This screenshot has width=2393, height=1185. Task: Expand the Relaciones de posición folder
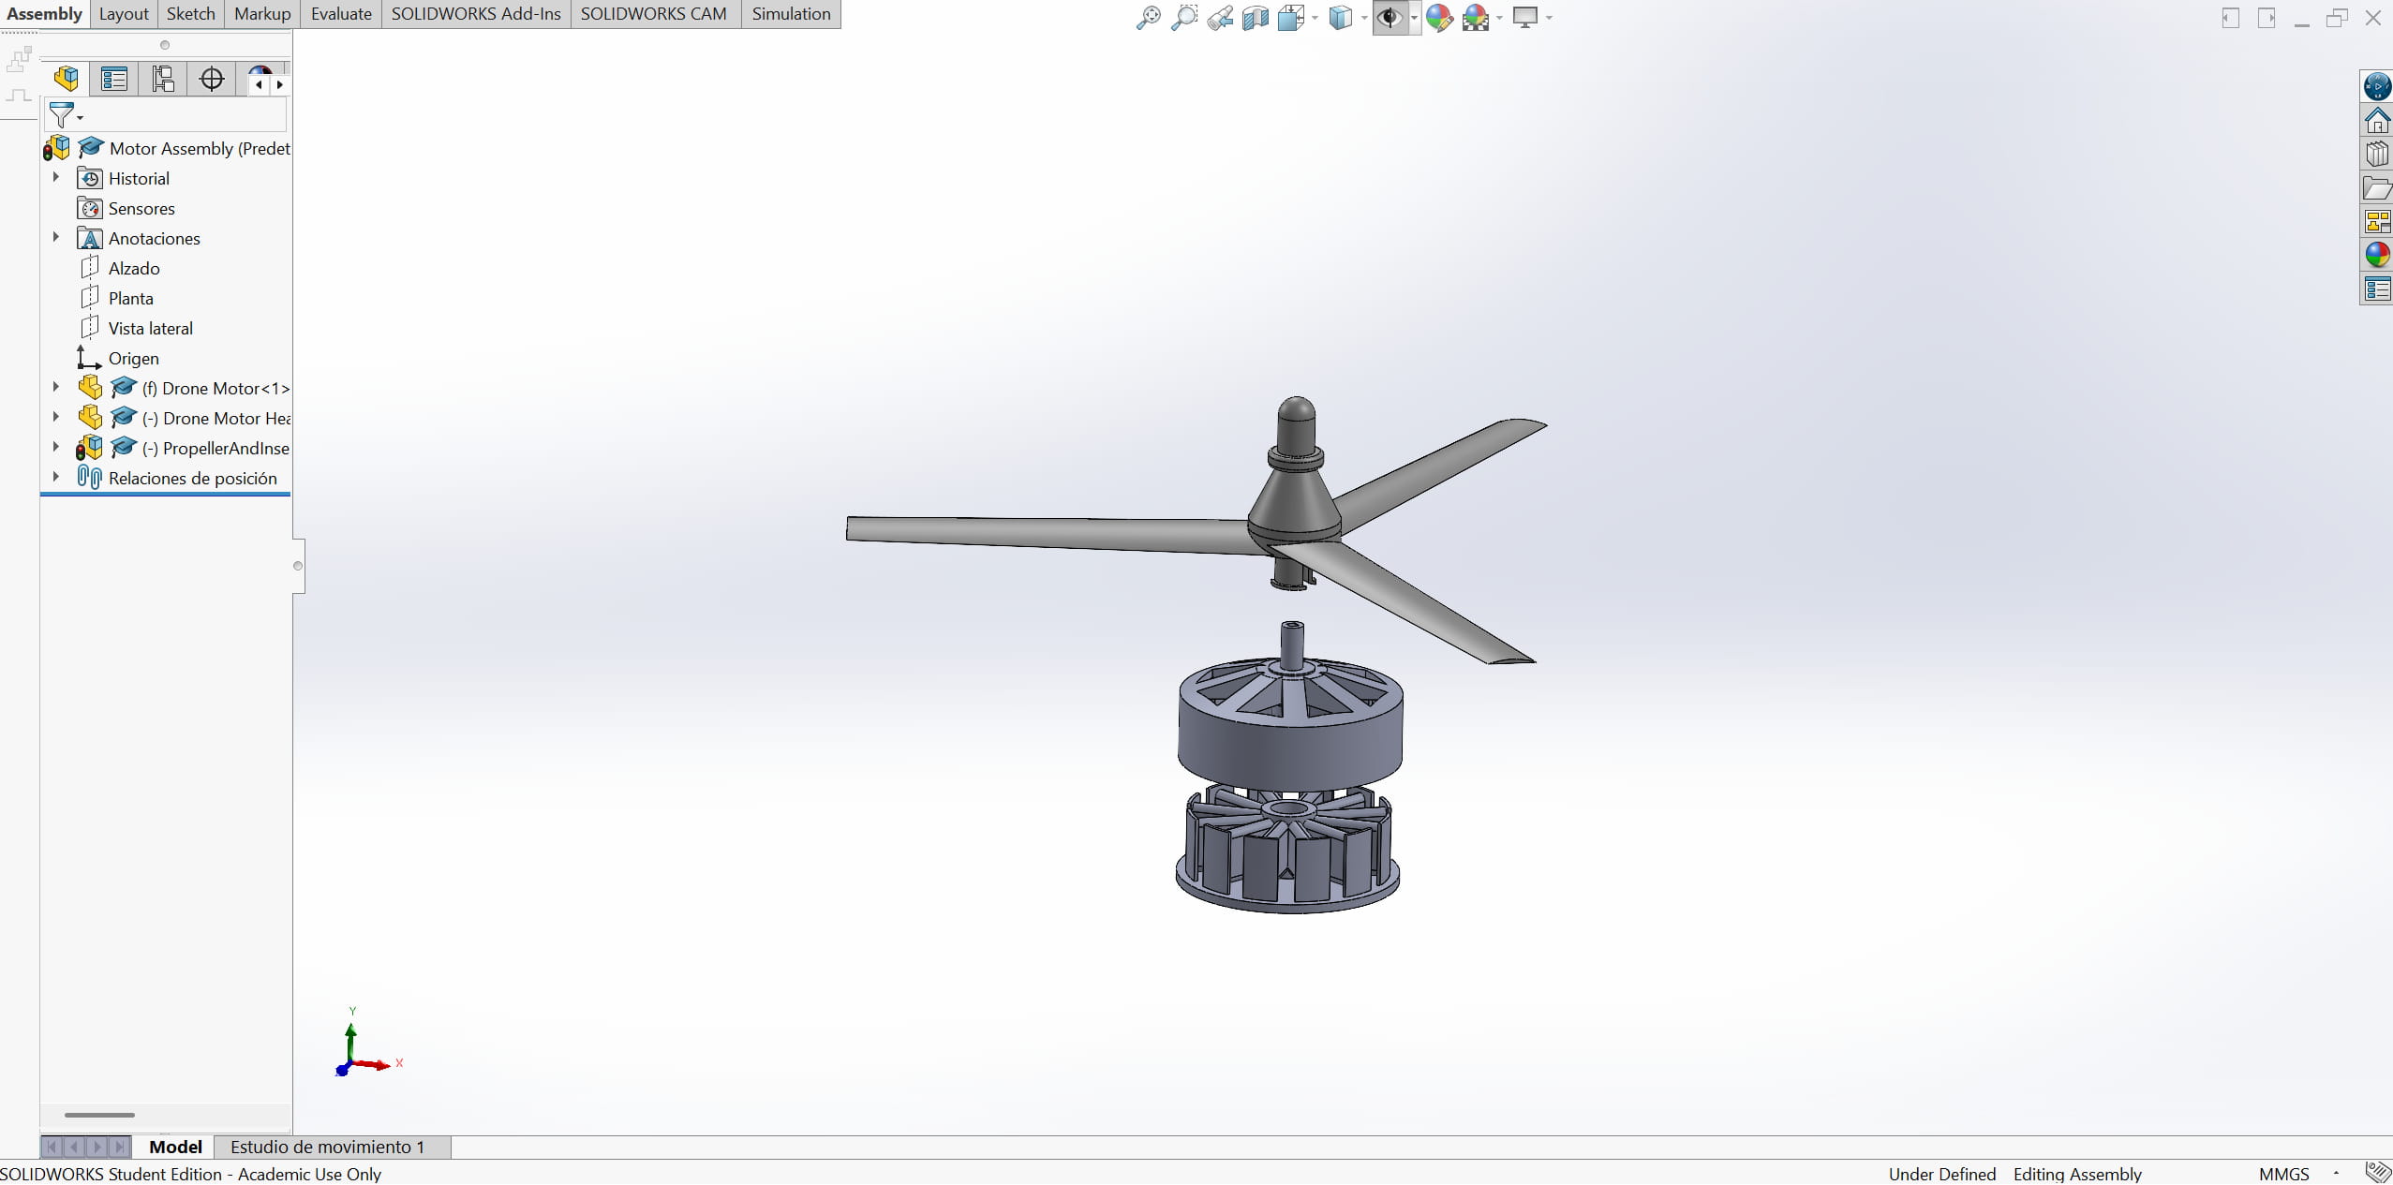click(x=55, y=478)
